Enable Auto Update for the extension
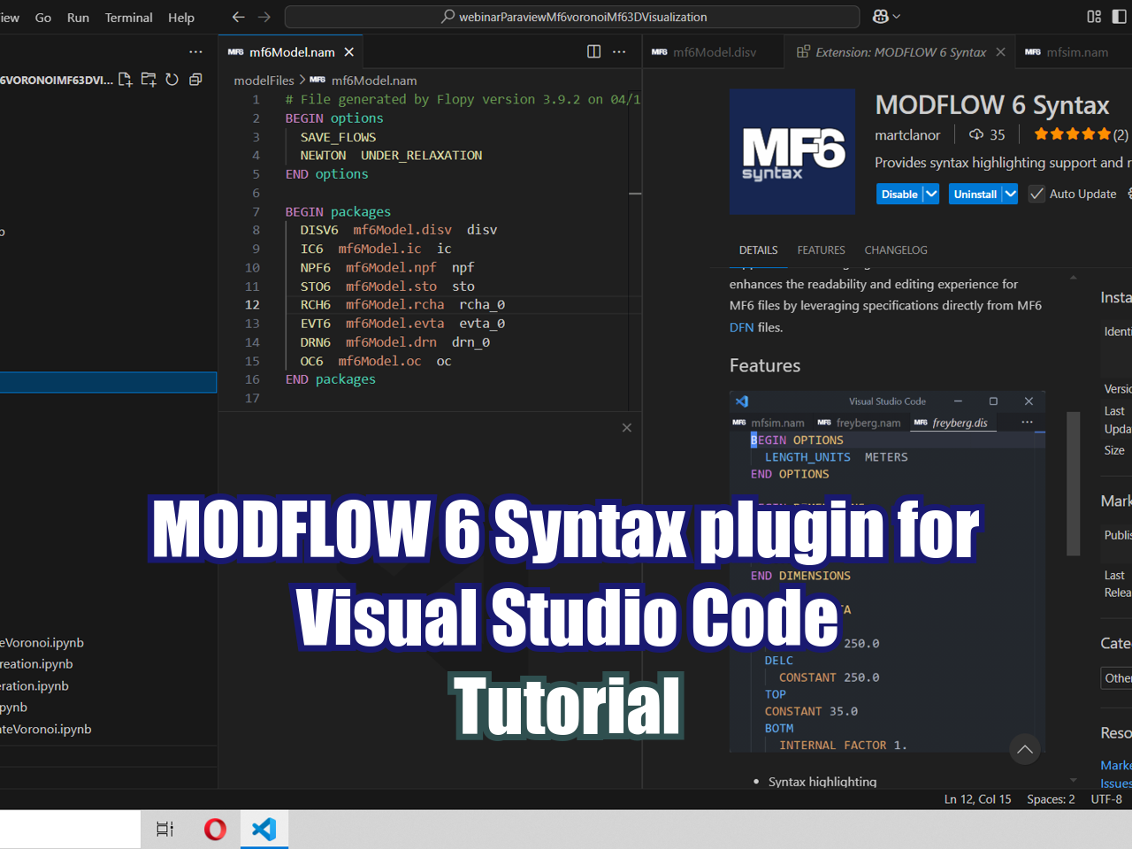Image resolution: width=1132 pixels, height=849 pixels. pos(1036,194)
